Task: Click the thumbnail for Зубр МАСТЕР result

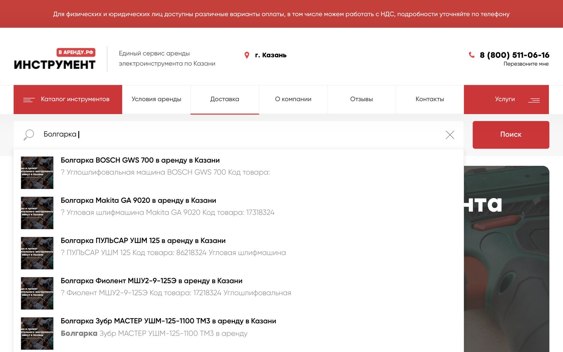Action: [x=37, y=333]
